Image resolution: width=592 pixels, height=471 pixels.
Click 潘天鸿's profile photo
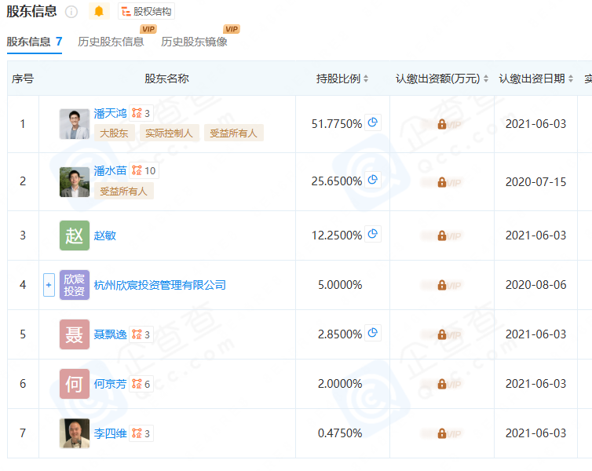click(x=75, y=124)
